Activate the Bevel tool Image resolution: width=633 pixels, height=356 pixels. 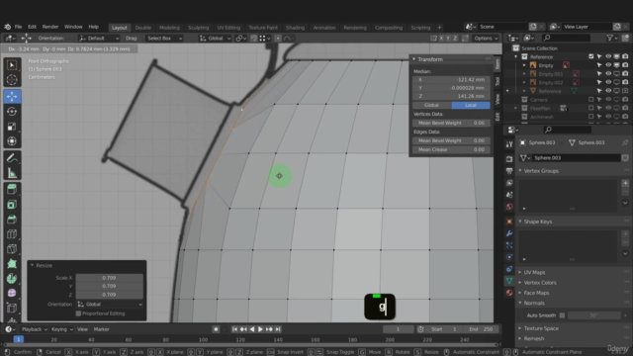pyautogui.click(x=12, y=220)
